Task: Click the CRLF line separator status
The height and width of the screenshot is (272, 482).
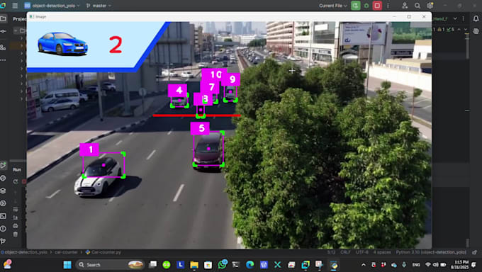Action: click(345, 252)
